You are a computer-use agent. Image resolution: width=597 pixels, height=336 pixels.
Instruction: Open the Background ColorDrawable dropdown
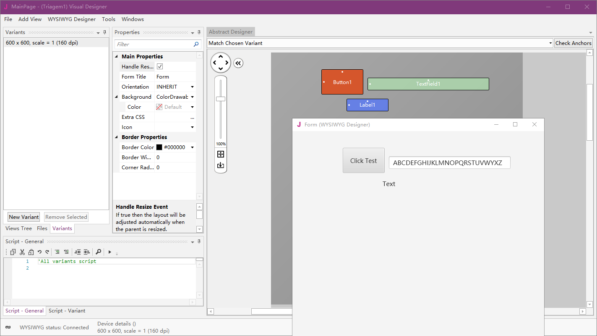[x=192, y=97]
